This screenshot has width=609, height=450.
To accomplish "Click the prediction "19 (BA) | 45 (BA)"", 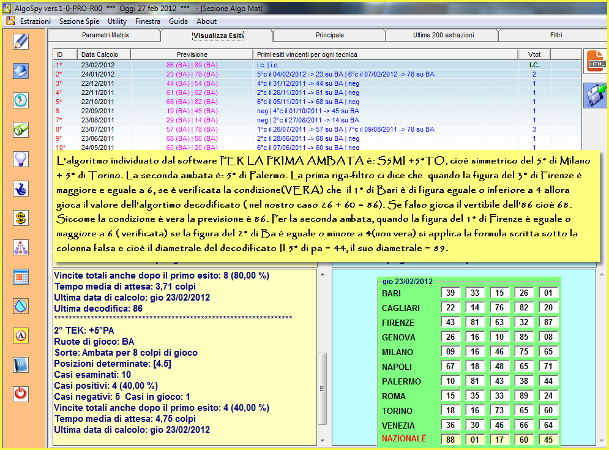I will coord(192,111).
